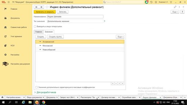Move value to bottom of list arrow
Image resolution: width=187 pixels, height=105 pixels.
coord(123,83)
